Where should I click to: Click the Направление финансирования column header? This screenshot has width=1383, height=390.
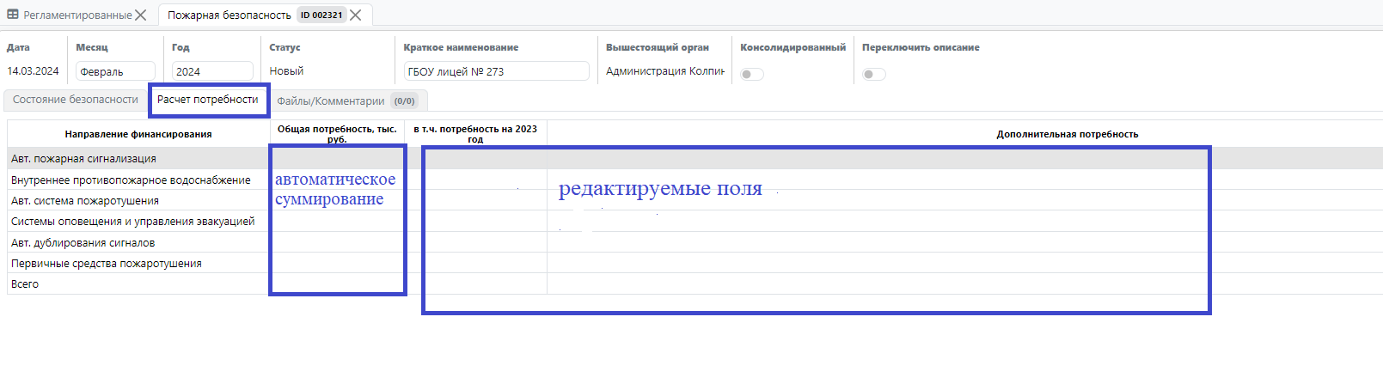(138, 134)
